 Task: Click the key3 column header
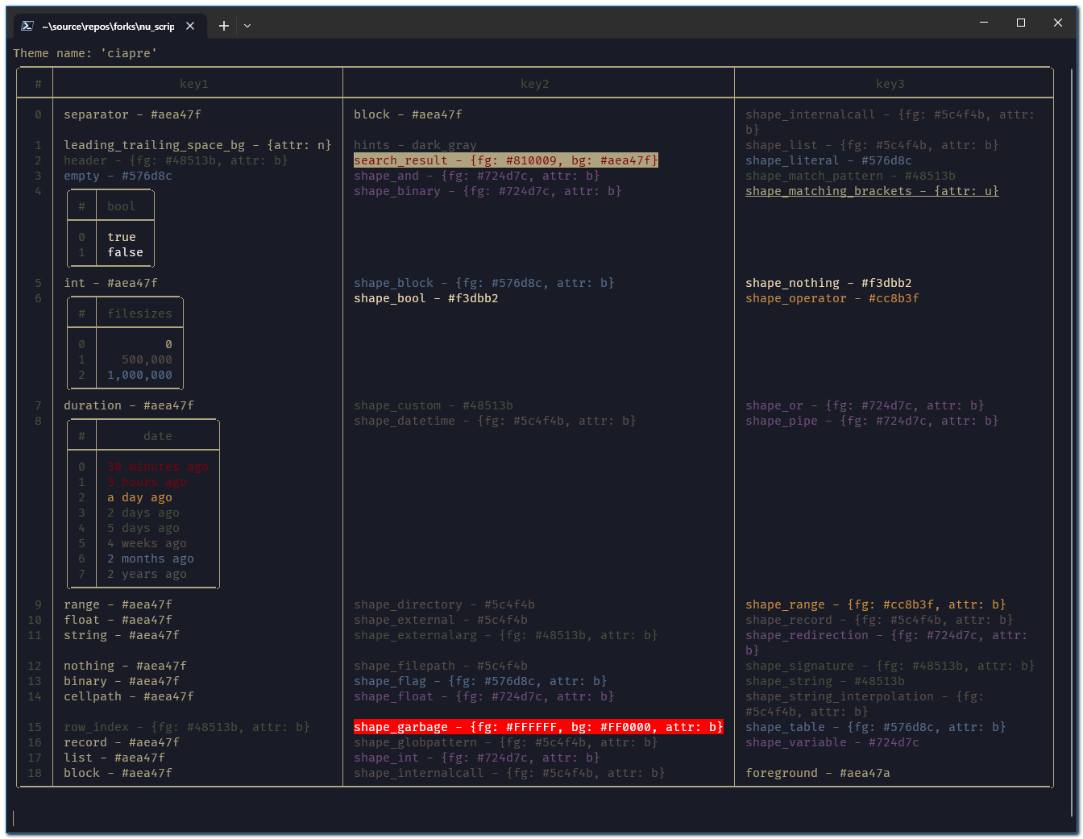click(890, 84)
